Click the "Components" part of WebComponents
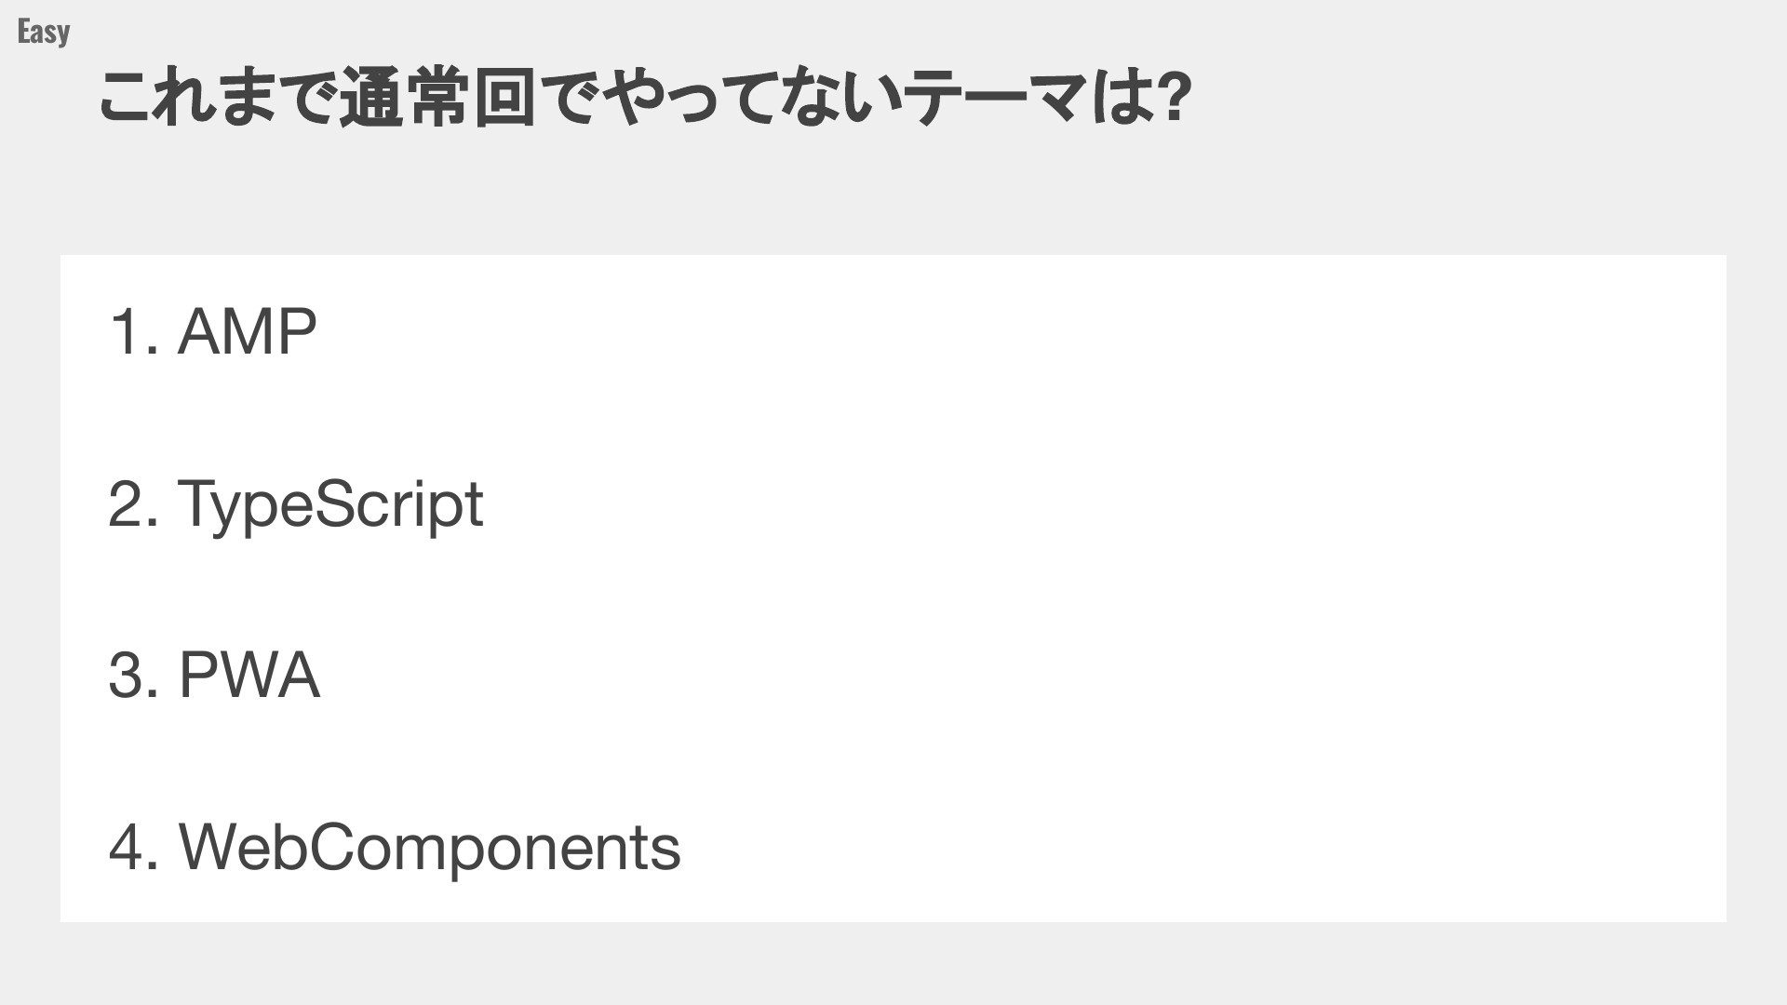 click(495, 848)
